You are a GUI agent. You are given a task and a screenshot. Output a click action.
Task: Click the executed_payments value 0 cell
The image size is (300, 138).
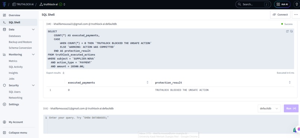click(69, 90)
